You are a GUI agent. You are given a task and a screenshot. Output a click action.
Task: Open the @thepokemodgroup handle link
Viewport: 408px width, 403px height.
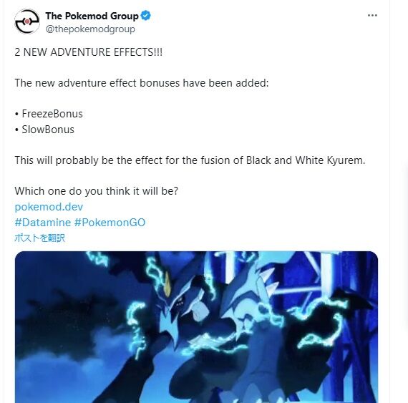click(x=90, y=29)
